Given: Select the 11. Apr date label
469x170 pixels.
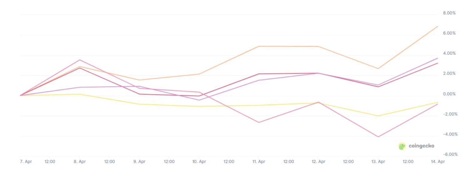Looking at the screenshot, I should click(259, 162).
